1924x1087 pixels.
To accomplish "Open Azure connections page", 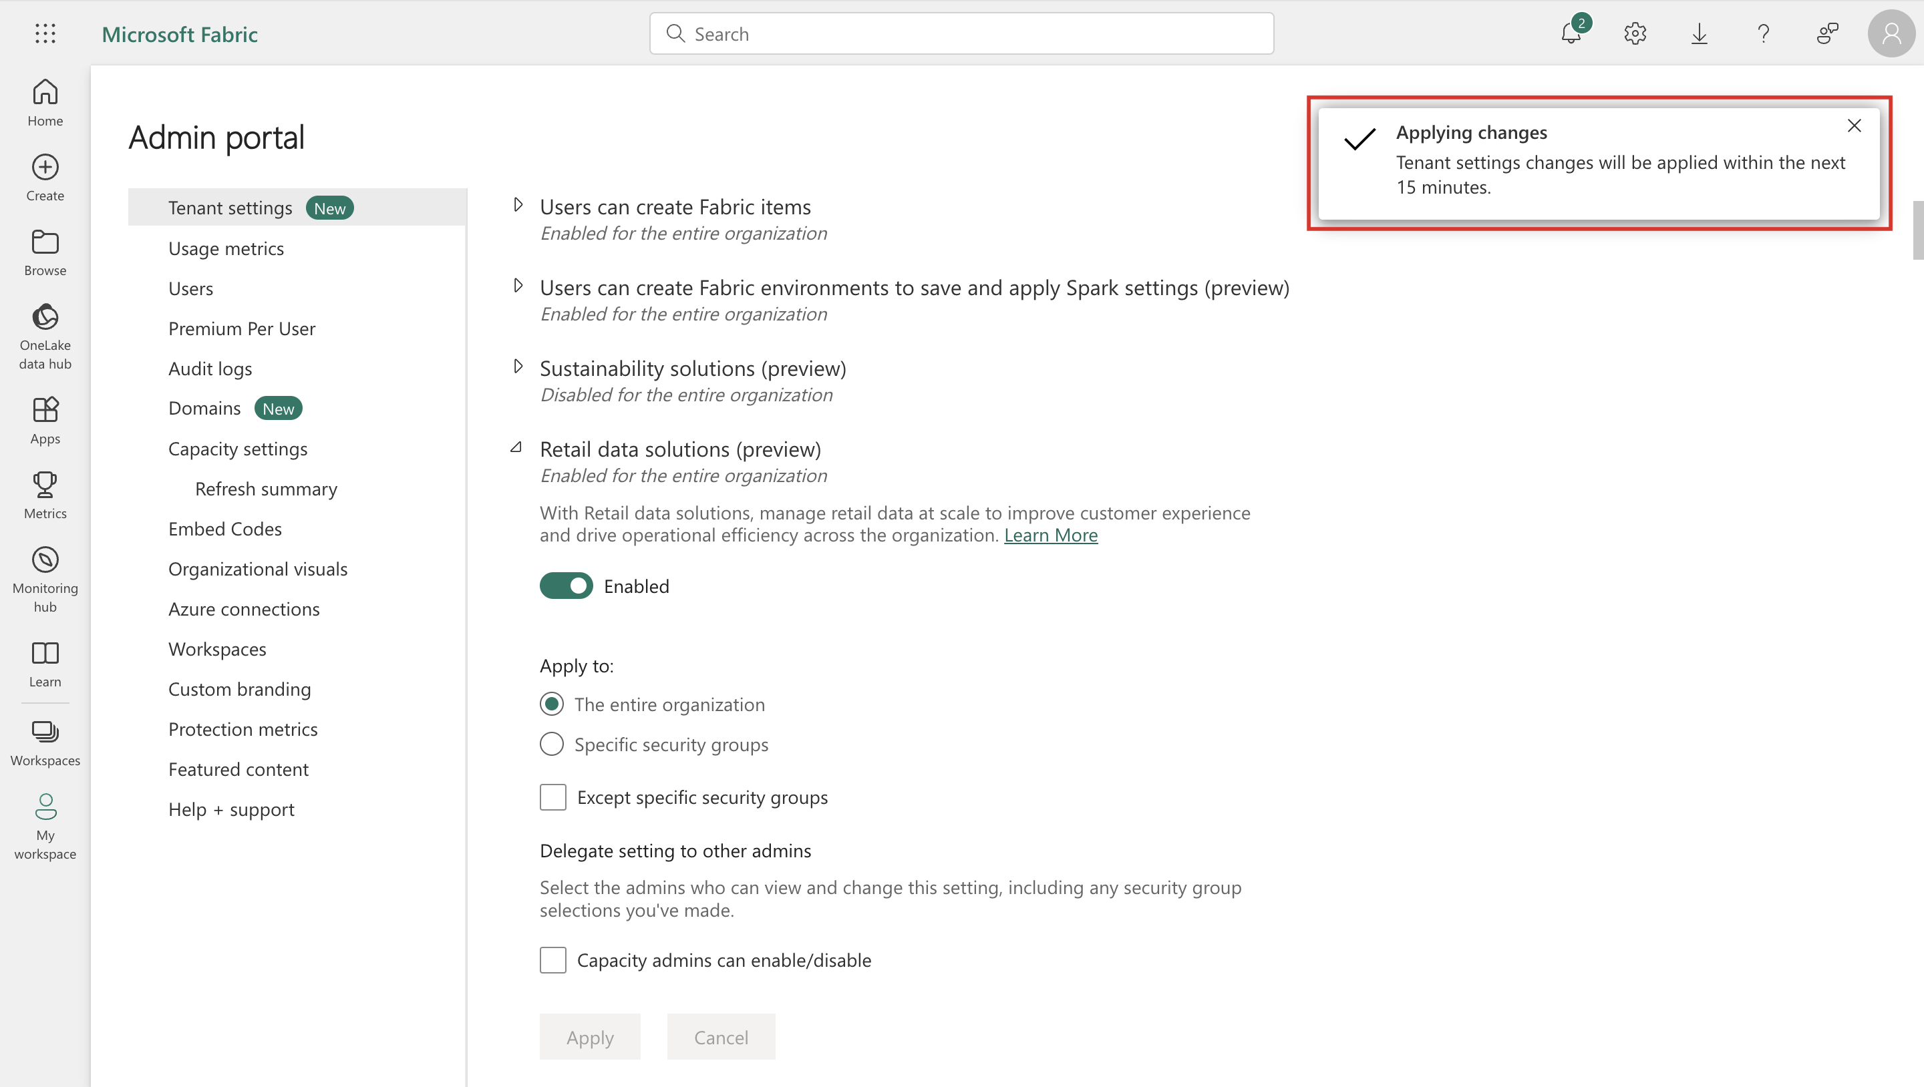I will tap(243, 609).
